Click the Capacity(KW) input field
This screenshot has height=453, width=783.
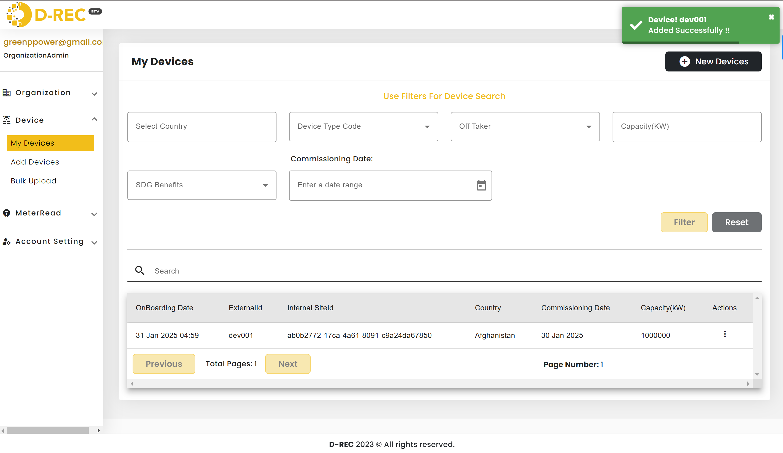pyautogui.click(x=687, y=126)
